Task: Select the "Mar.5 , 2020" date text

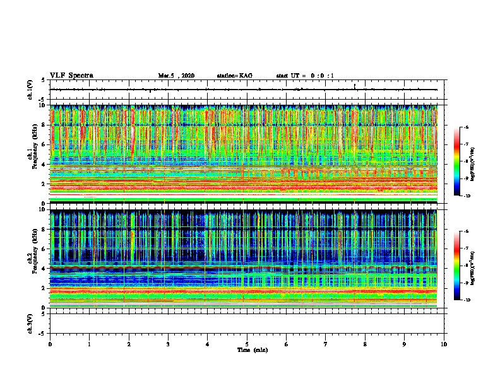Action: coord(176,76)
